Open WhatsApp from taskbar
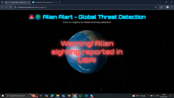This screenshot has height=98, width=174. (80, 96)
